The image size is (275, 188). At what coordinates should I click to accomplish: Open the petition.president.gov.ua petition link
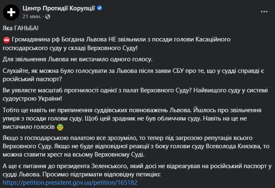click(x=70, y=182)
